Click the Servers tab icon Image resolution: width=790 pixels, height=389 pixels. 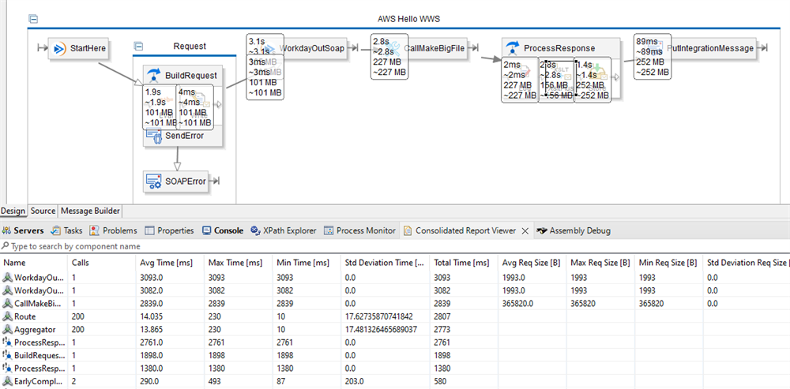point(6,230)
